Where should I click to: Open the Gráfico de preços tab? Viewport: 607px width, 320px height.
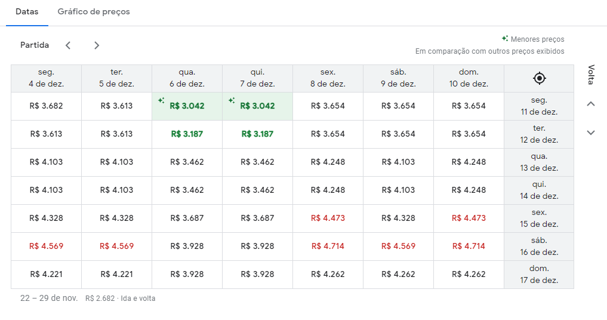point(94,12)
